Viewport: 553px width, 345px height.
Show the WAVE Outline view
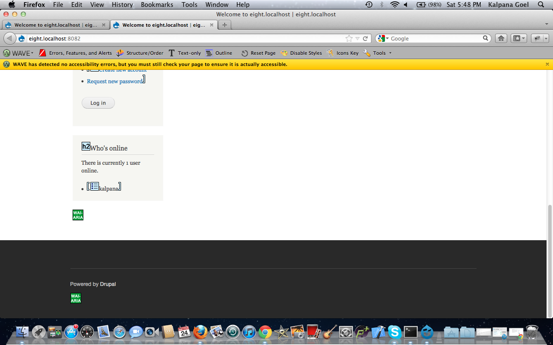(219, 53)
